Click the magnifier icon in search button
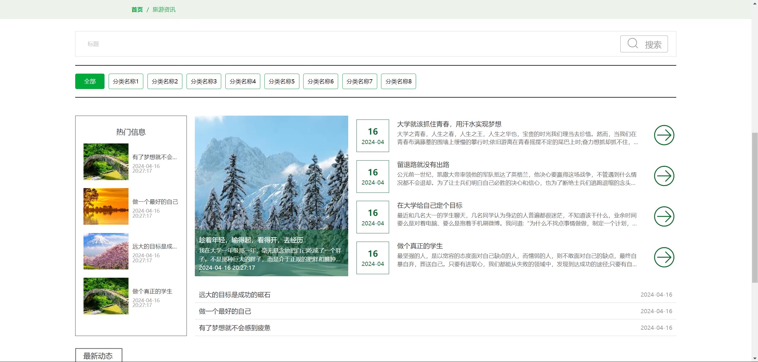This screenshot has width=758, height=362. 632,43
